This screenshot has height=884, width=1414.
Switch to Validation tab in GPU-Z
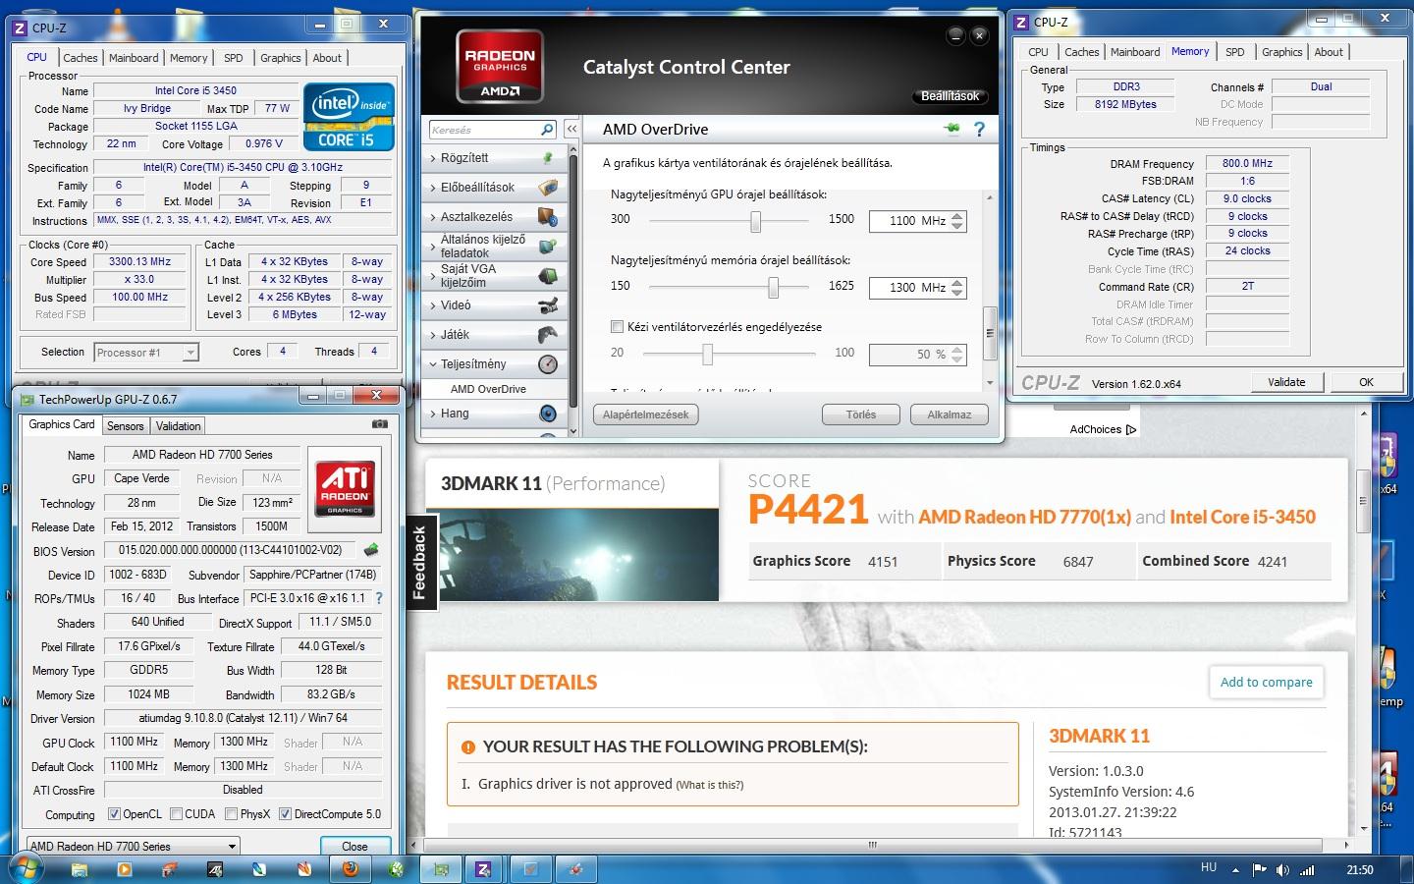click(179, 426)
